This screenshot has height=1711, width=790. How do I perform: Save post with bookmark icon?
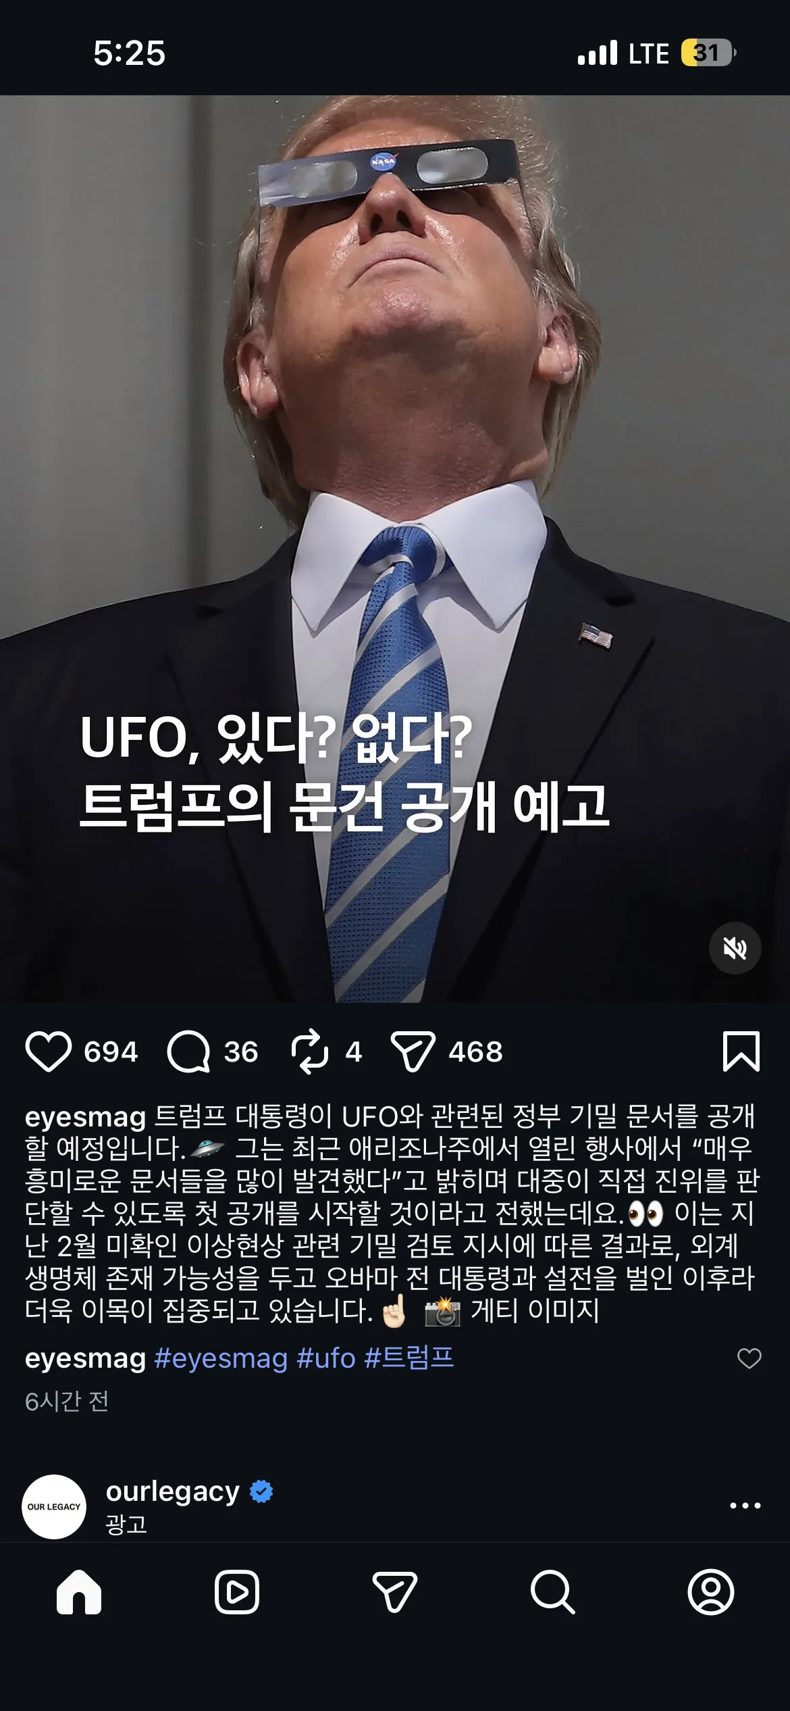[741, 1051]
